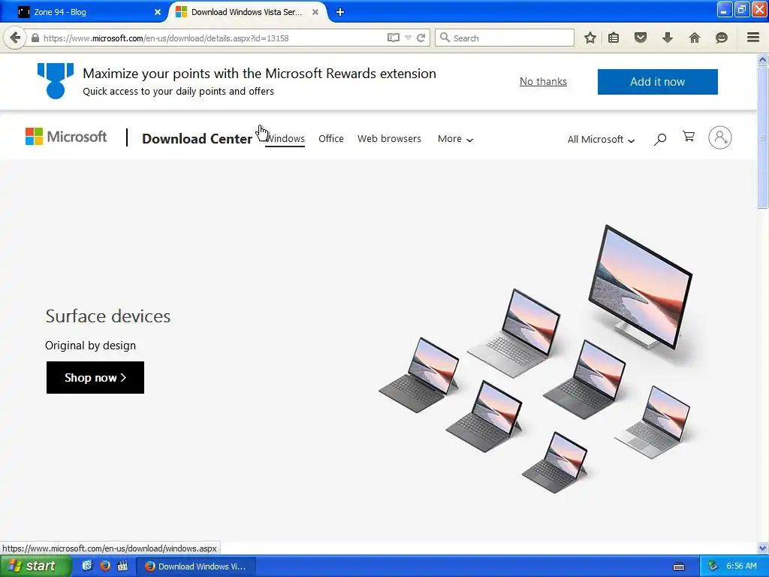Click the Surface devices heading text

(108, 316)
